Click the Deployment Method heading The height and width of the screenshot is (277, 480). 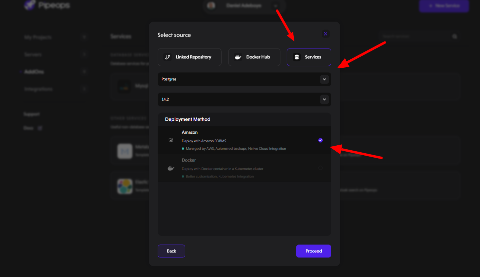pos(188,119)
